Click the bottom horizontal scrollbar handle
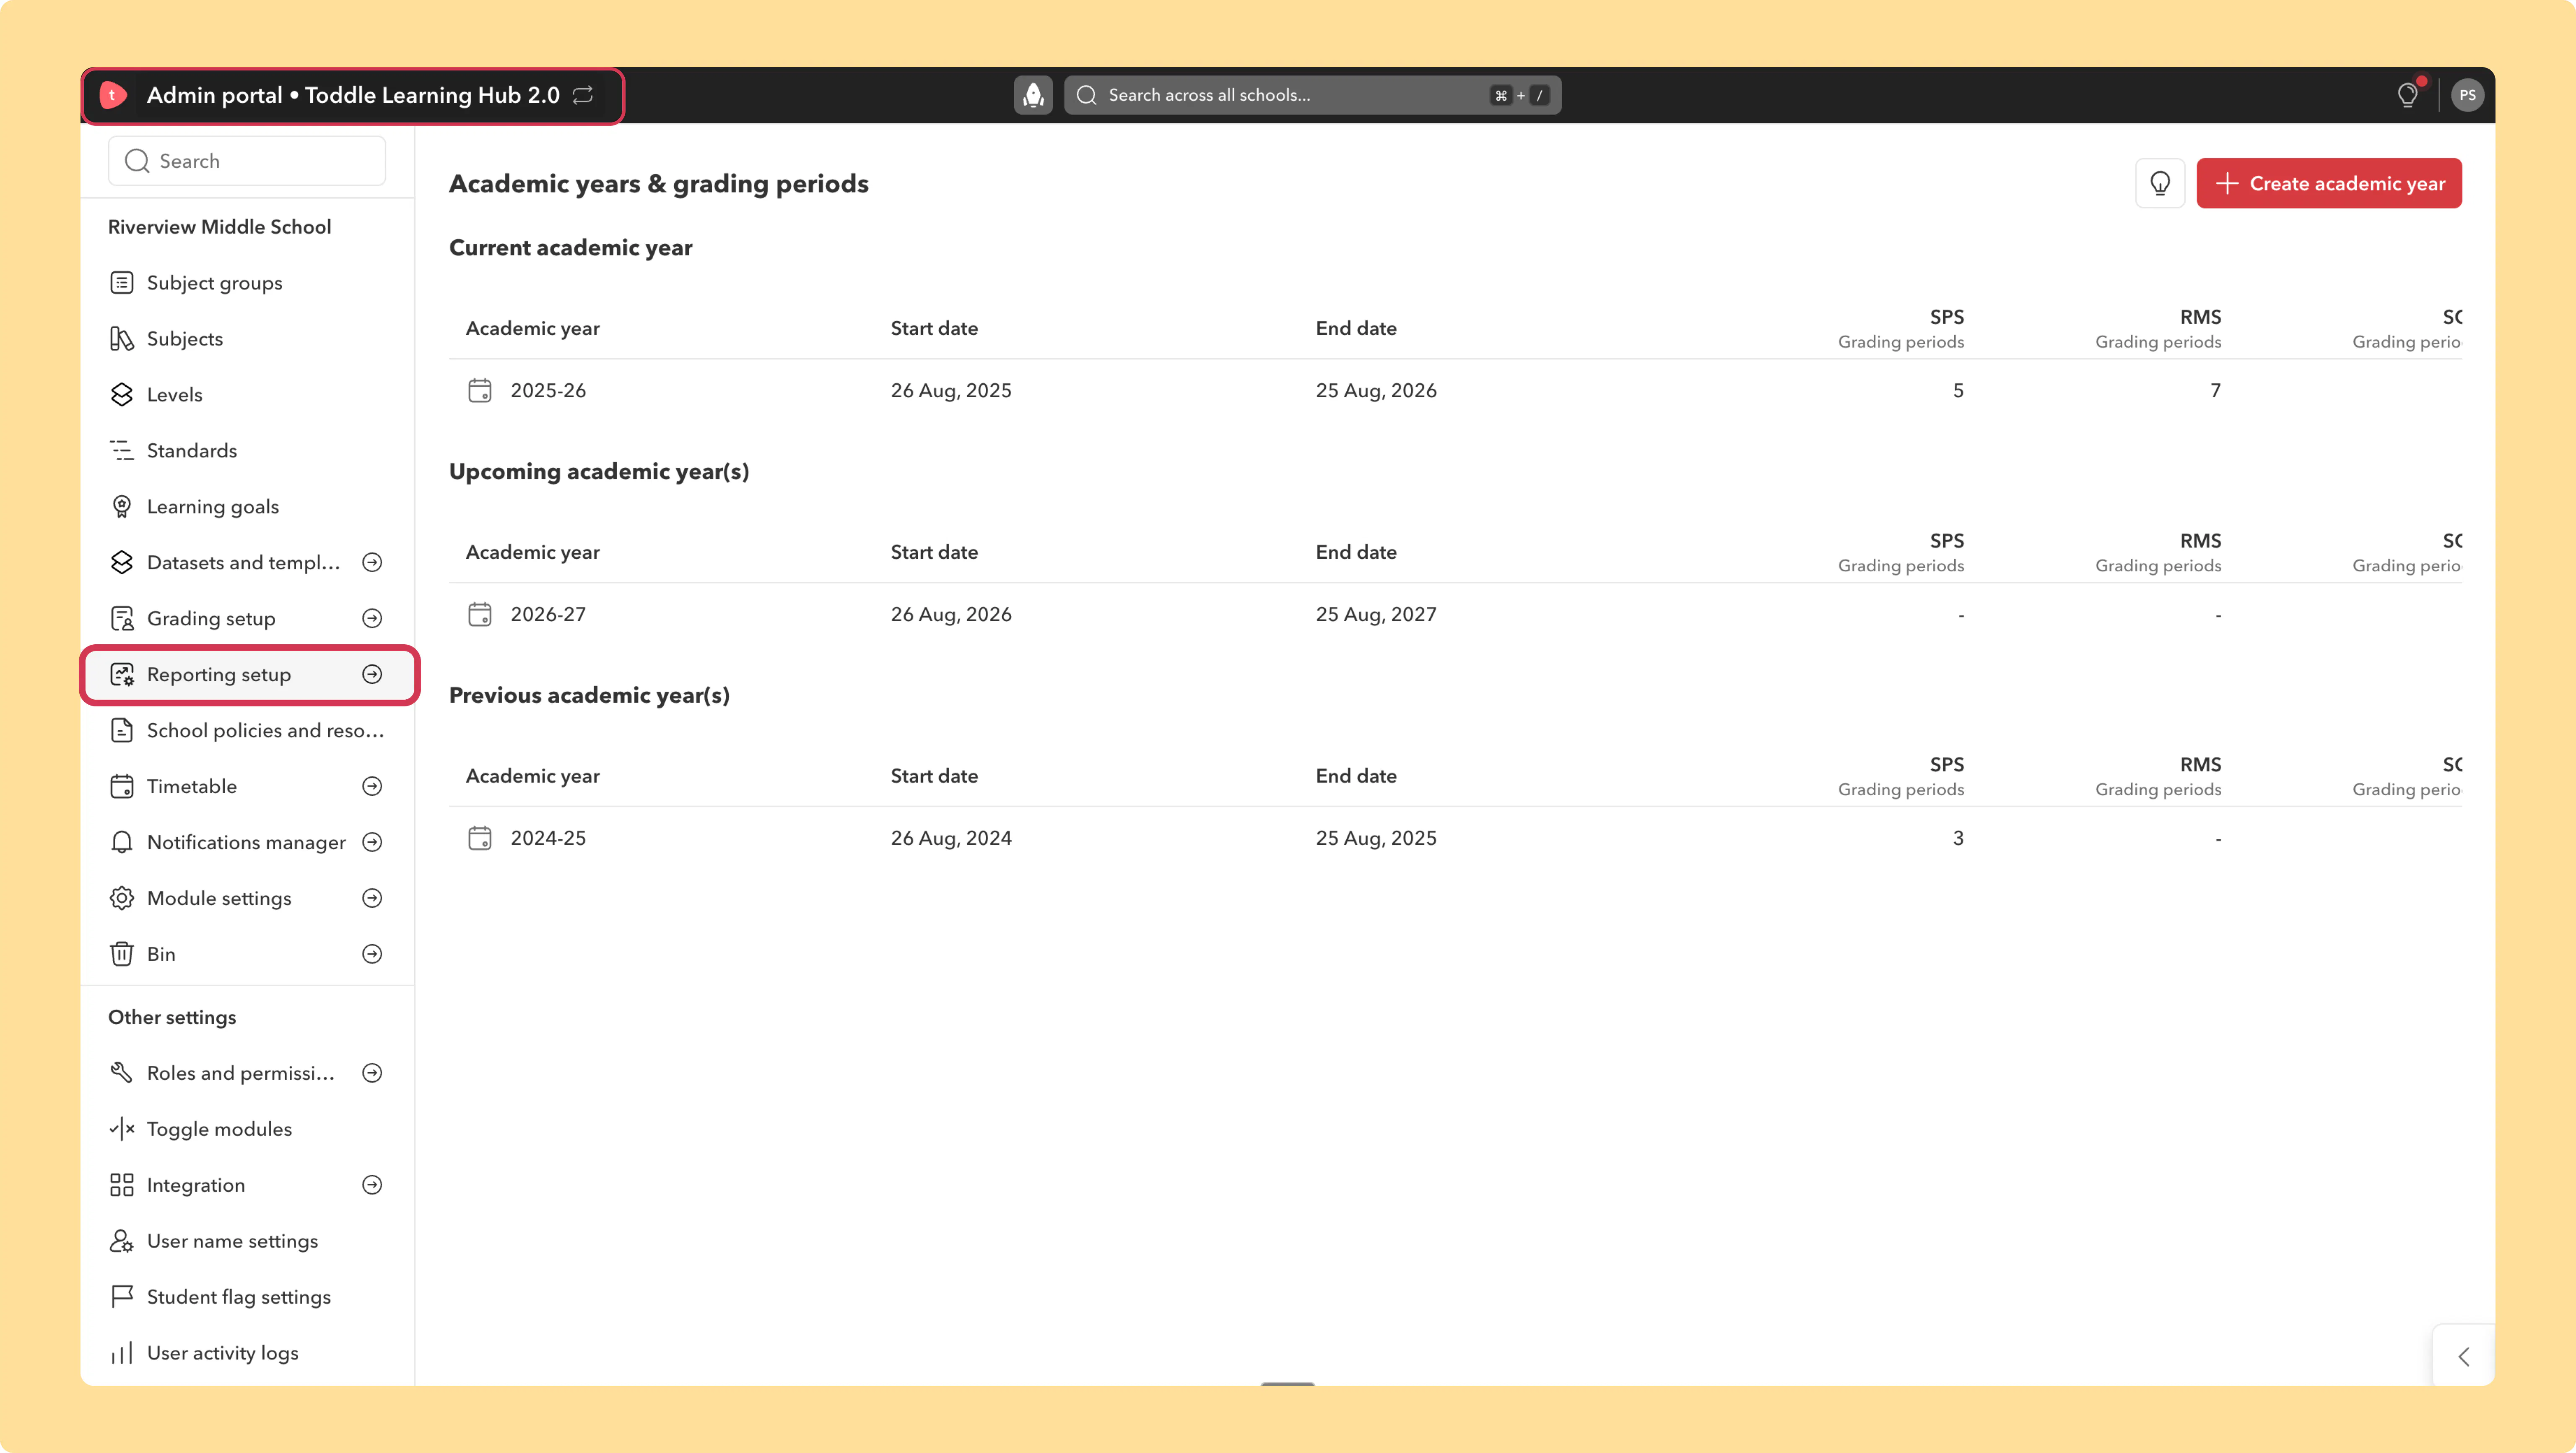Image resolution: width=2576 pixels, height=1453 pixels. tap(1288, 1383)
